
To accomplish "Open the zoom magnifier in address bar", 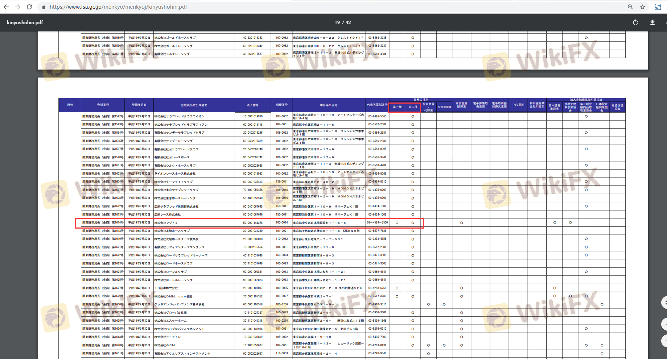I will click(630, 7).
